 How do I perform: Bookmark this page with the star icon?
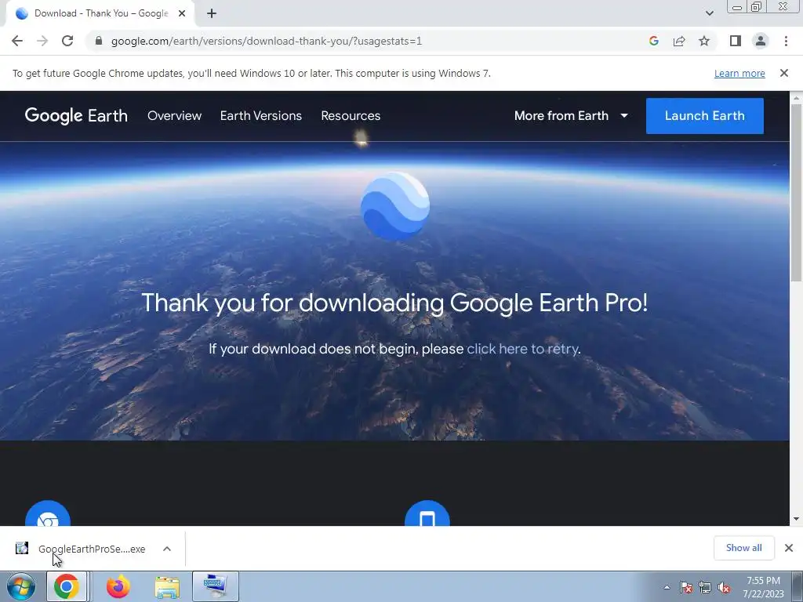point(704,41)
